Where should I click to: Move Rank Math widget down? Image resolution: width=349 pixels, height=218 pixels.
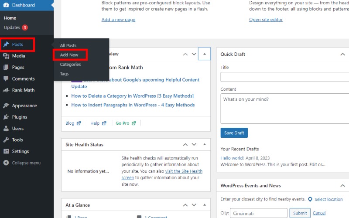[194, 54]
